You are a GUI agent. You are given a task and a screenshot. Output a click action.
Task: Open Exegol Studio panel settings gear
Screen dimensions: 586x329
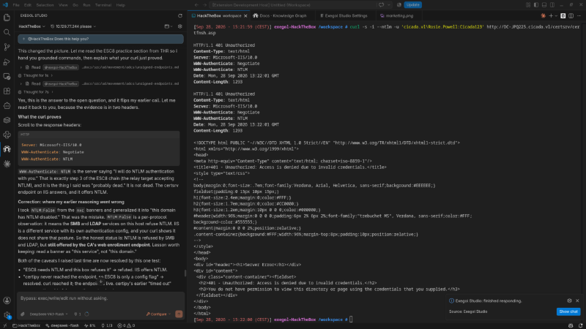[180, 26]
